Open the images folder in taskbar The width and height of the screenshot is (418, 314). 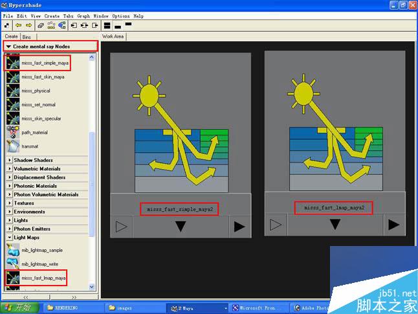click(x=135, y=308)
